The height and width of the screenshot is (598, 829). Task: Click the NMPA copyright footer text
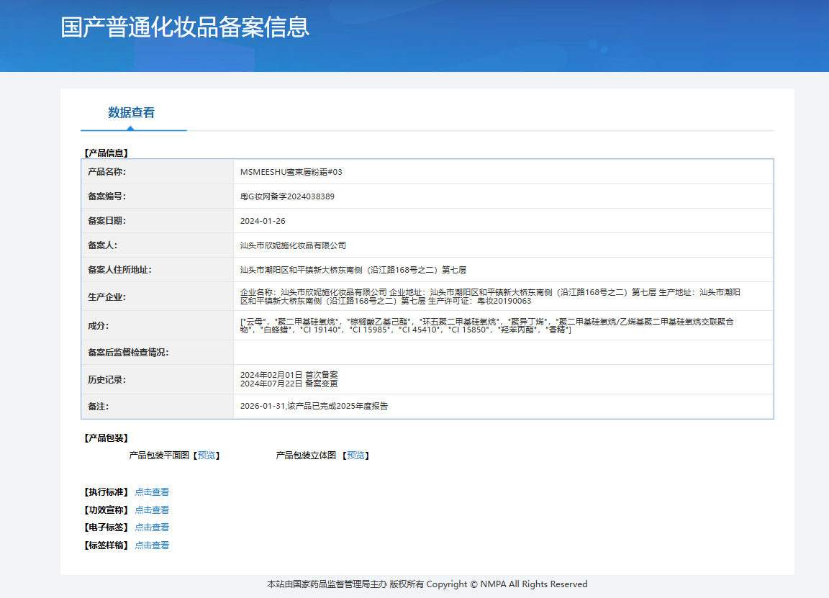pyautogui.click(x=427, y=584)
